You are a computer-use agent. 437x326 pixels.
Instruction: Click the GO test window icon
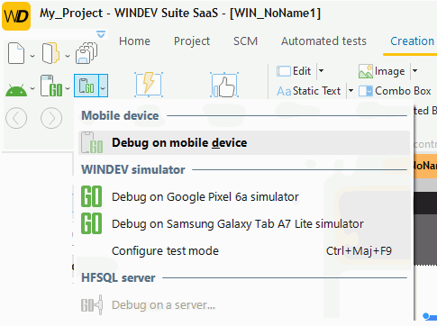pos(51,86)
